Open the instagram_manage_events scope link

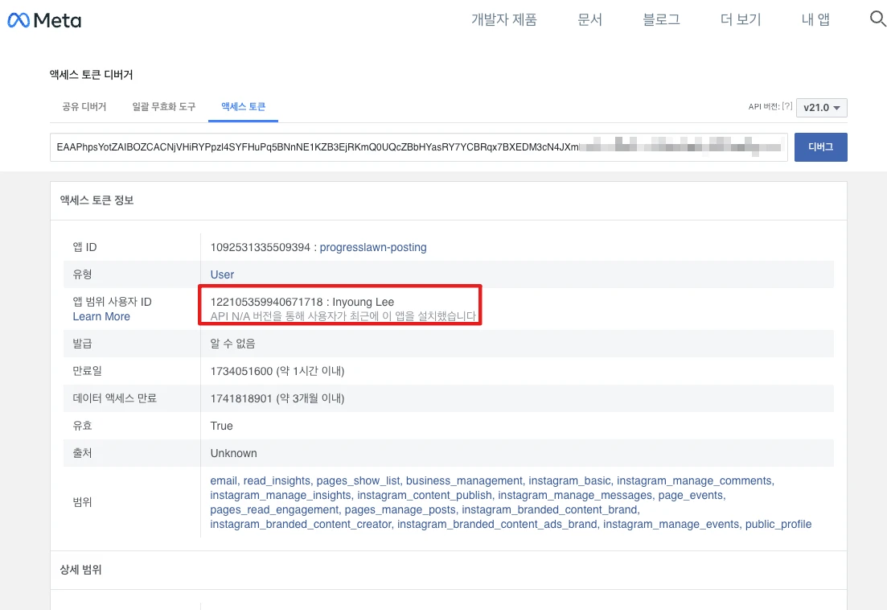(x=671, y=525)
